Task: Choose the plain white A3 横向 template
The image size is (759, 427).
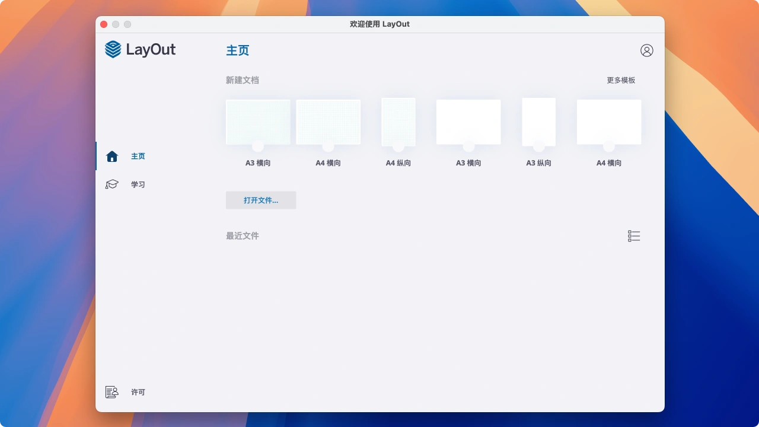Action: [468, 122]
